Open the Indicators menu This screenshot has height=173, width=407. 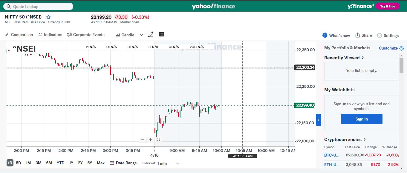[50, 35]
